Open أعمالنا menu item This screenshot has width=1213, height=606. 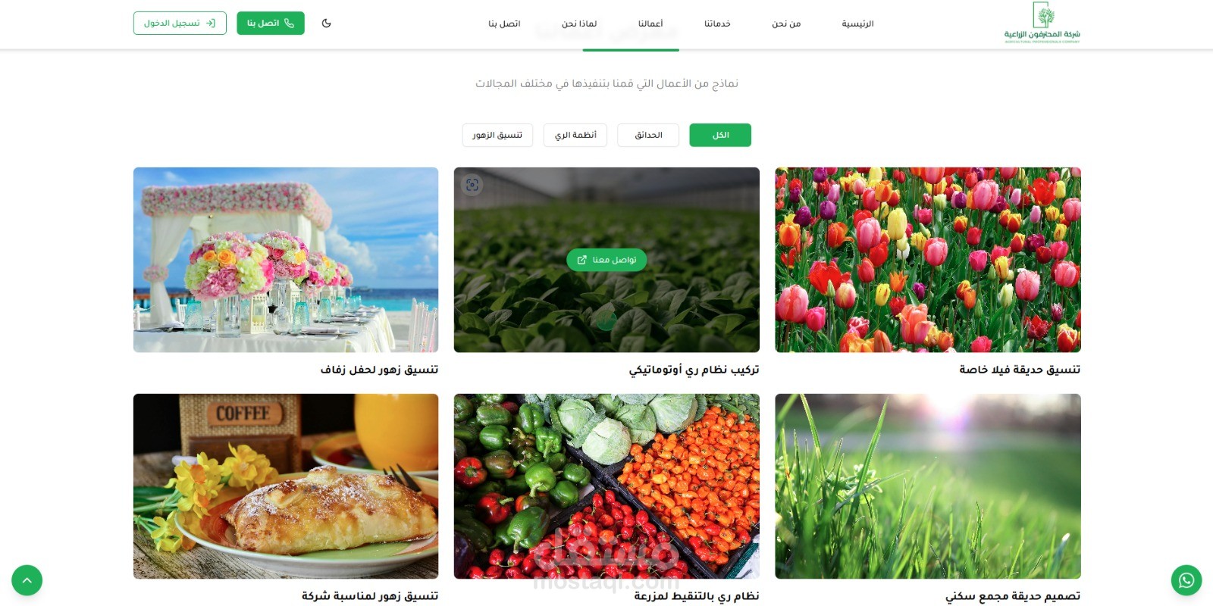click(x=650, y=23)
